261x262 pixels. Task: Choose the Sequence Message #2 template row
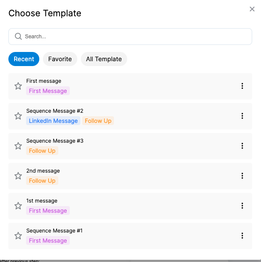coord(130,116)
